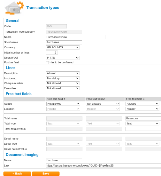Click the Initial number of lines field

coord(52,53)
